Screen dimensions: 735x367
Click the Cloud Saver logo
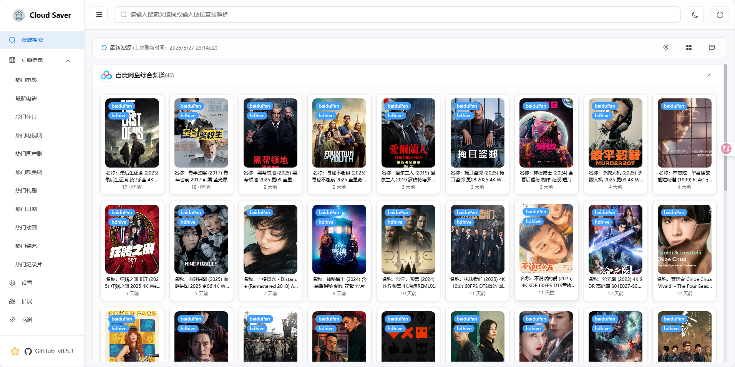click(x=19, y=15)
